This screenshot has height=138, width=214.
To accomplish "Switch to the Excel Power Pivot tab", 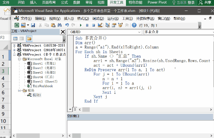I will [x=157, y=2].
